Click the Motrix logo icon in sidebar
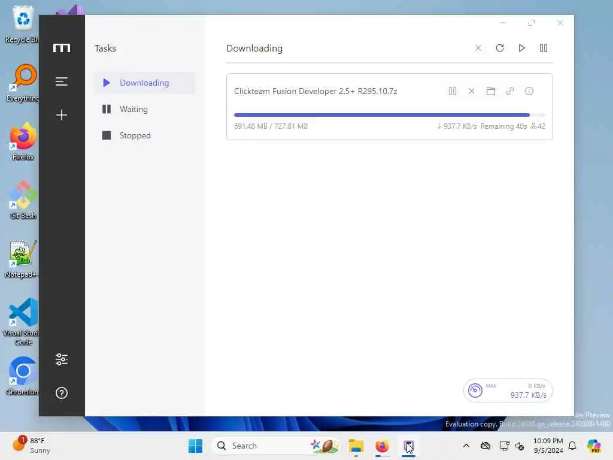Image resolution: width=613 pixels, height=460 pixels. pyautogui.click(x=62, y=48)
